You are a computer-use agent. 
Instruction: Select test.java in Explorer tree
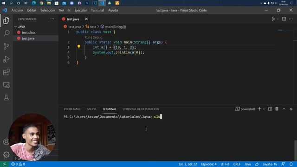(28, 38)
